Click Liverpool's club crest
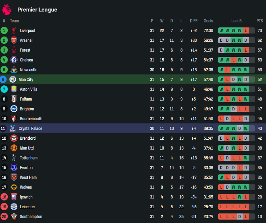 click(14, 31)
